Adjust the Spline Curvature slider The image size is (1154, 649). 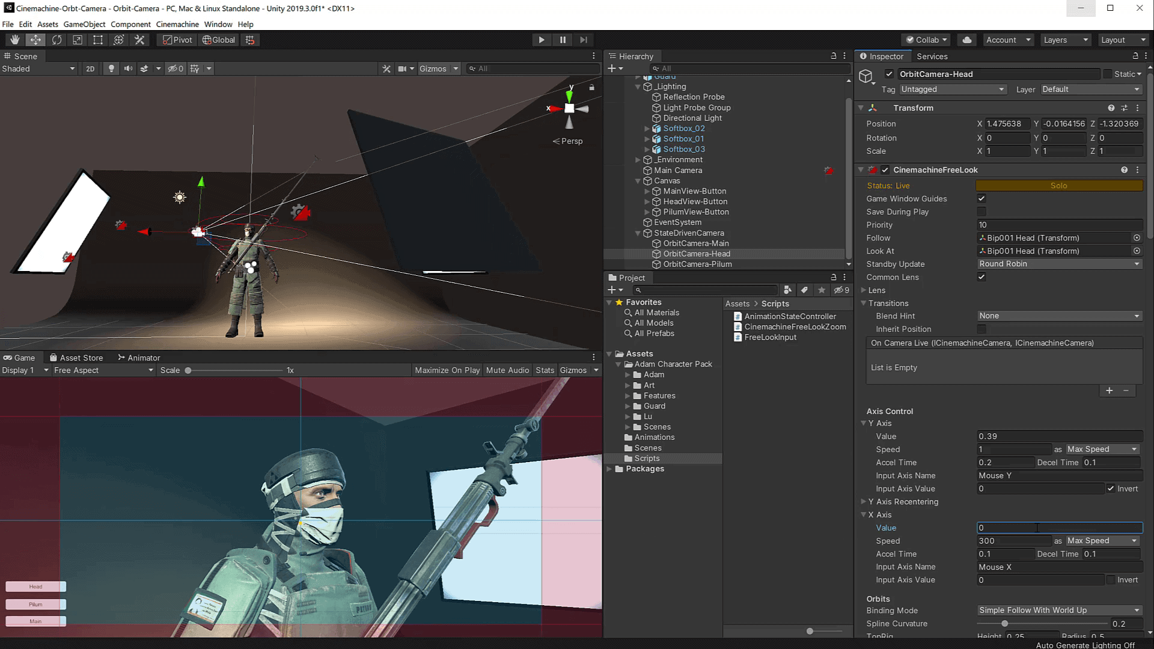(1004, 624)
